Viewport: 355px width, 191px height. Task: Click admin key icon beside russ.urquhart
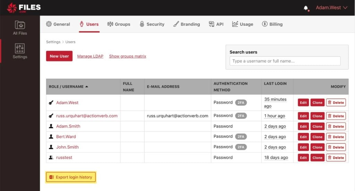click(x=51, y=116)
